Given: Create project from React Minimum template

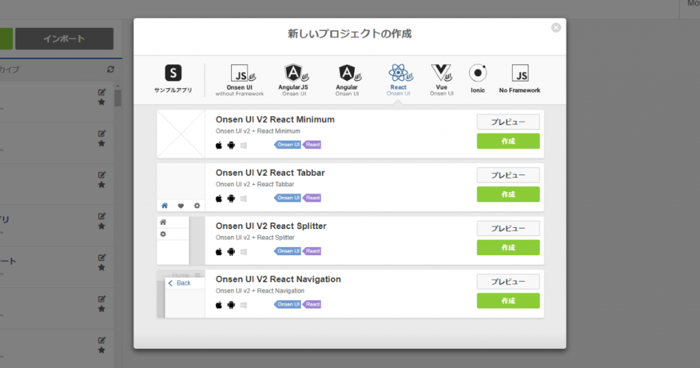Looking at the screenshot, I should click(508, 141).
